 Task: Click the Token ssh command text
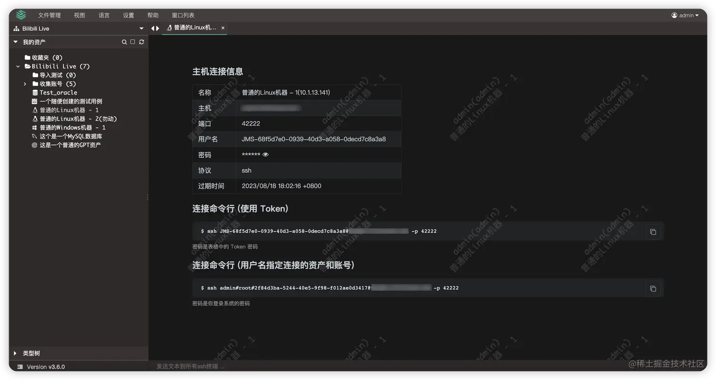[x=319, y=231]
